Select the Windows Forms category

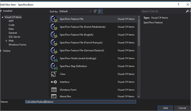pyautogui.click(x=18, y=45)
